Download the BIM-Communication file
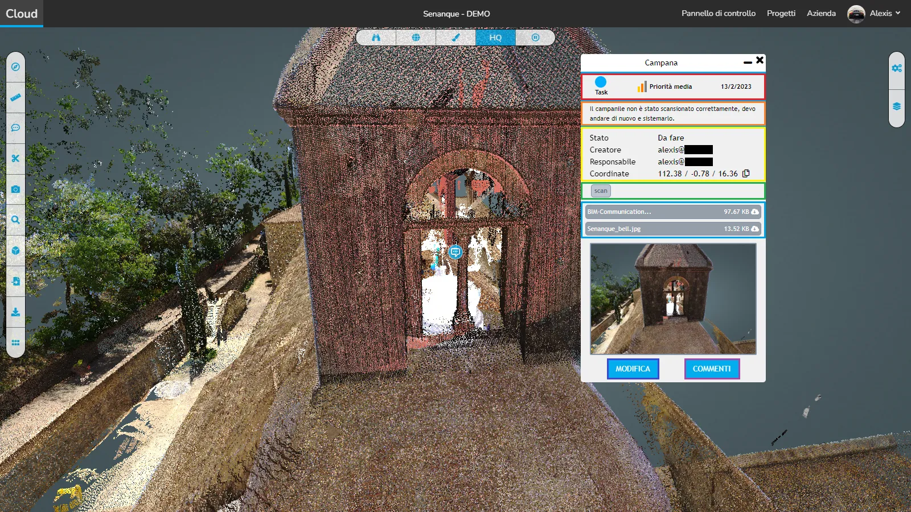Image resolution: width=911 pixels, height=512 pixels. [x=754, y=212]
